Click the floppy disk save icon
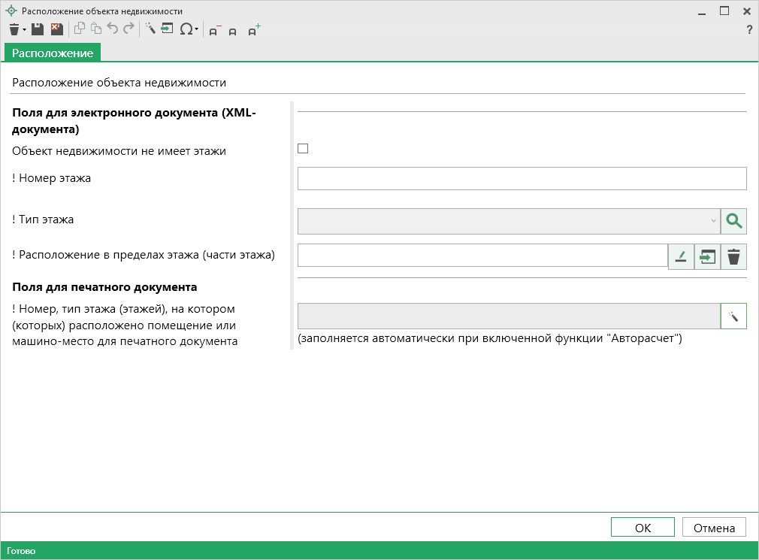The image size is (759, 560). pos(38,29)
